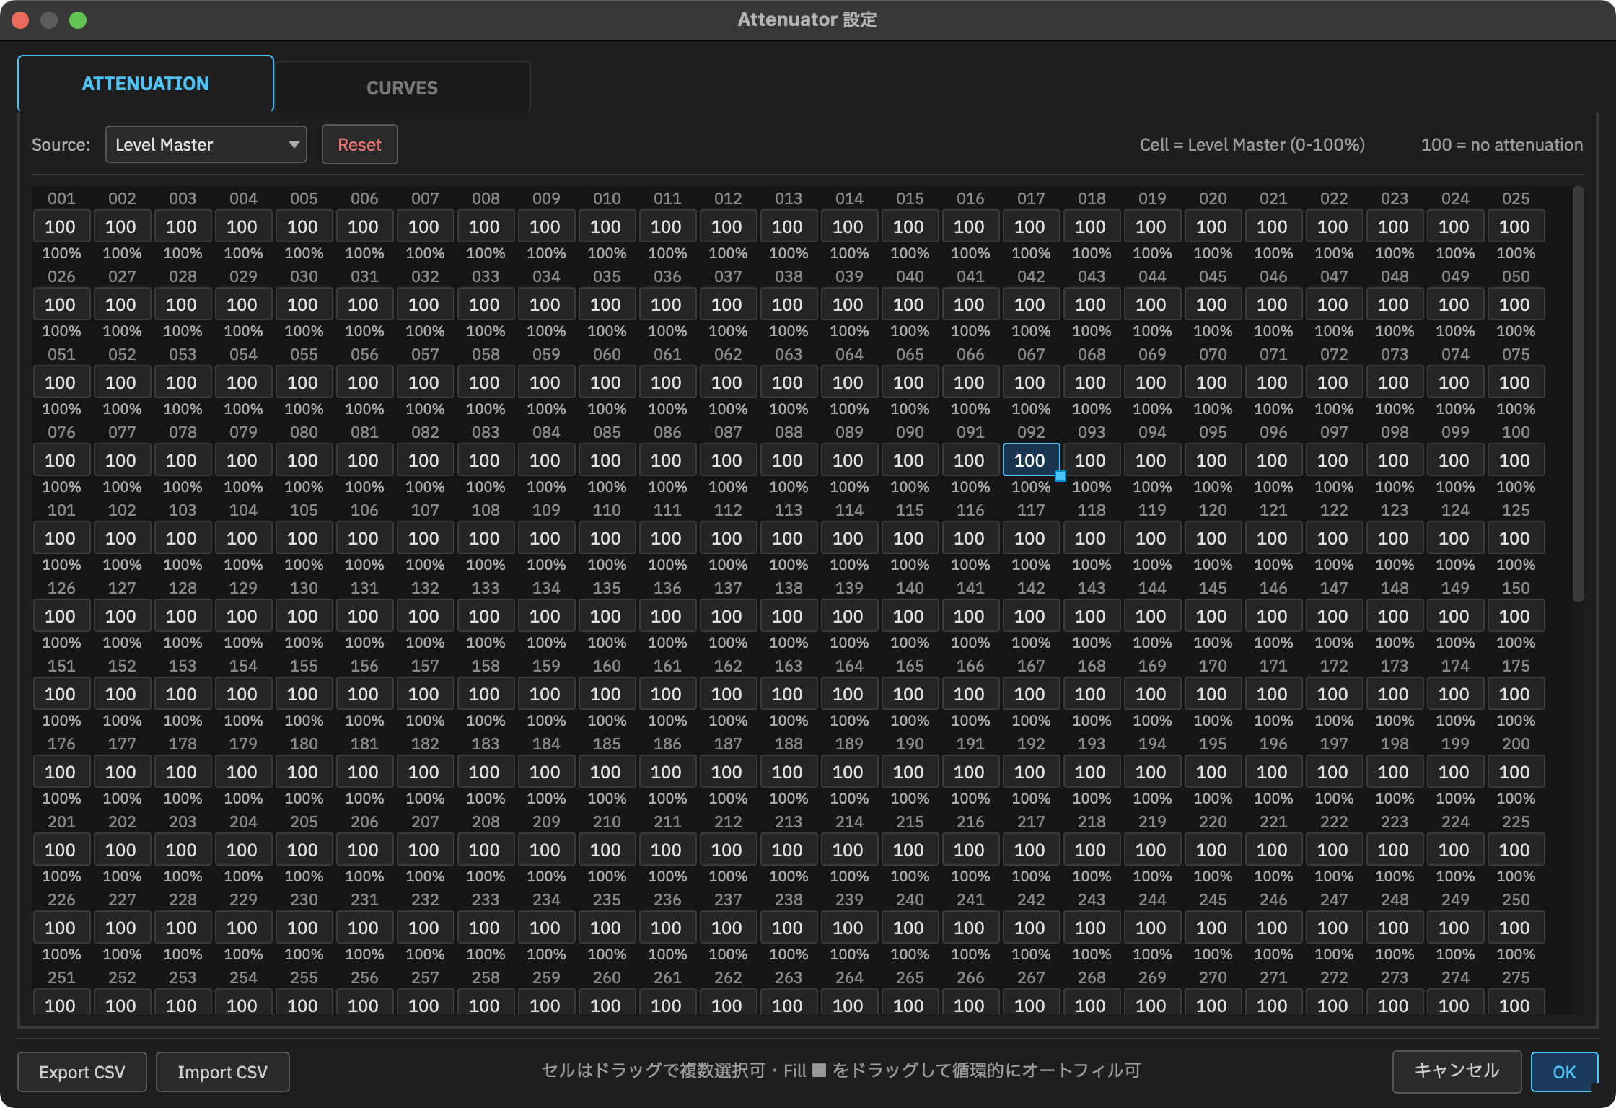Screen dimensions: 1616x1108
Task: Select the value cell for channel 176
Action: [x=61, y=772]
